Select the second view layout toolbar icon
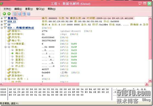 coord(19,14)
